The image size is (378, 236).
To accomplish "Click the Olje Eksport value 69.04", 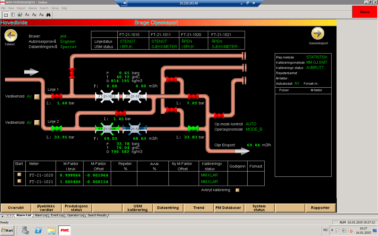I will pos(253,145).
